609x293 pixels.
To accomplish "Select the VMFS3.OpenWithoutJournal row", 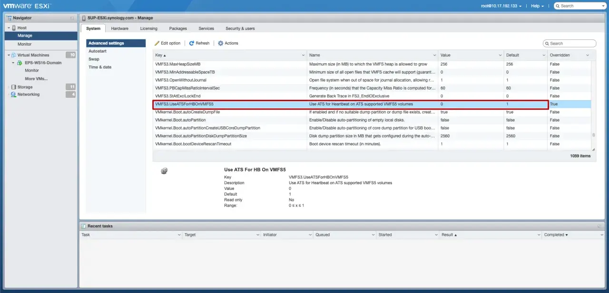I will pyautogui.click(x=372, y=80).
